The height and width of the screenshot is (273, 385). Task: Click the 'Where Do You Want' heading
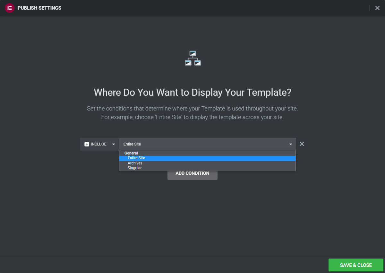tap(193, 92)
